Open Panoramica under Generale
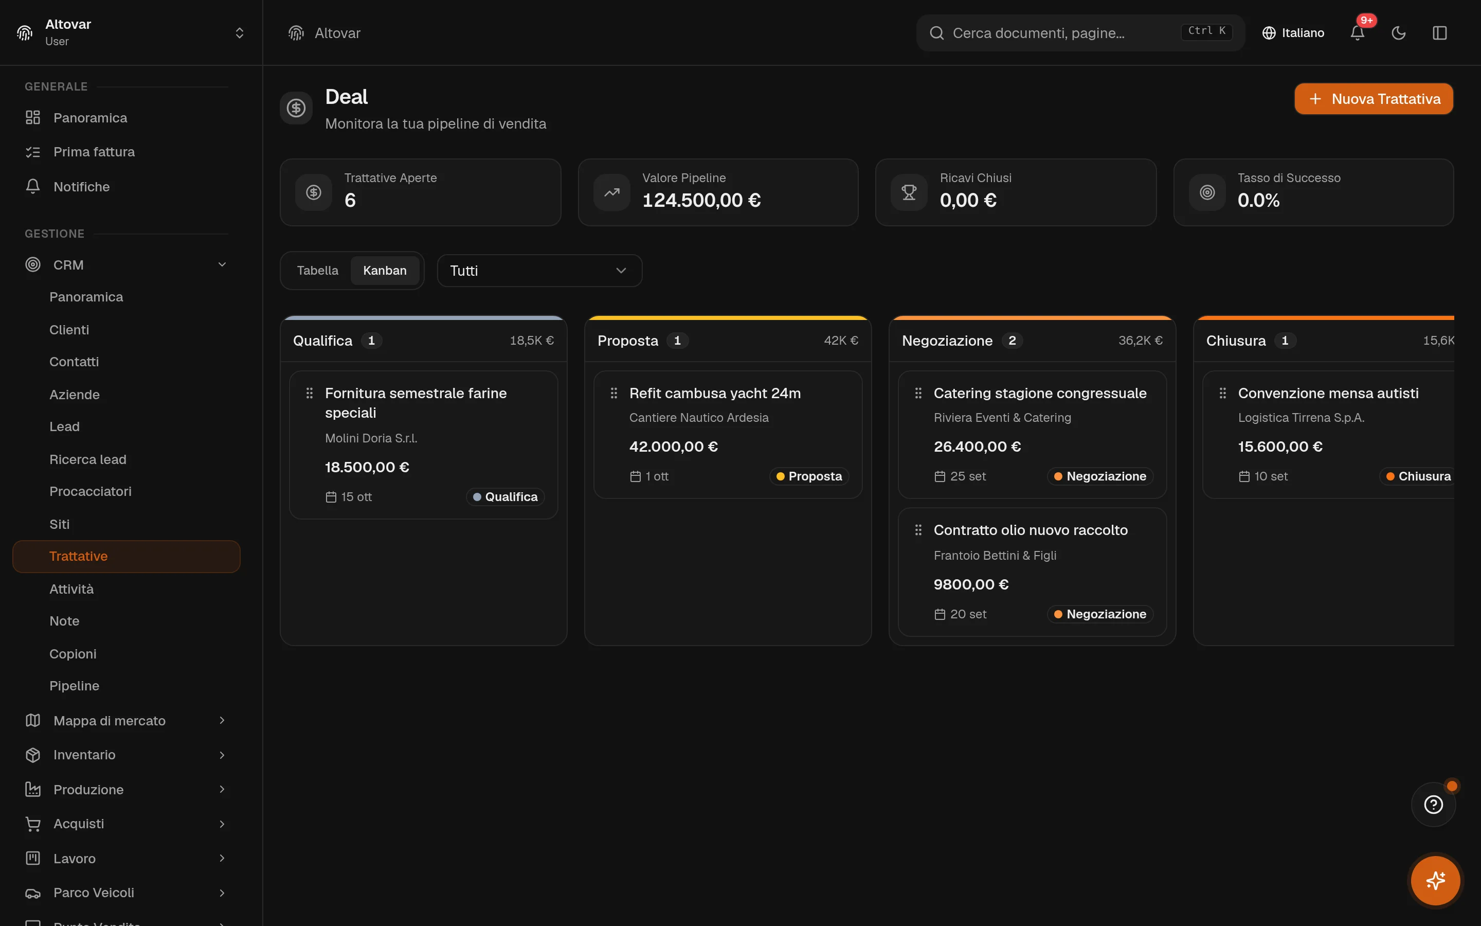1481x926 pixels. coord(126,118)
